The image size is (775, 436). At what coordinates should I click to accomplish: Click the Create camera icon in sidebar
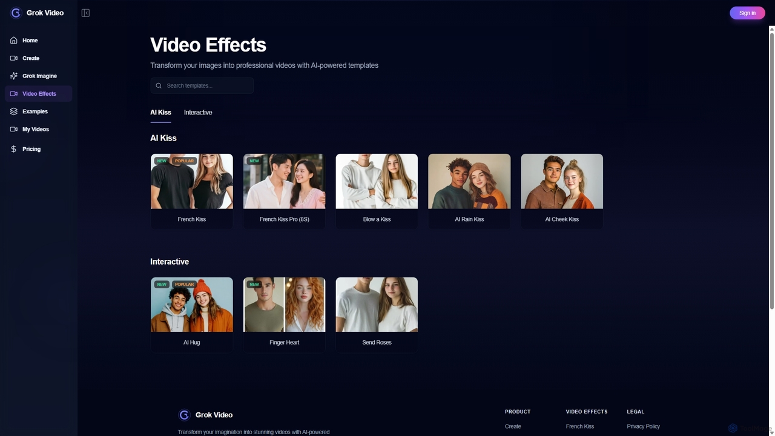(14, 58)
